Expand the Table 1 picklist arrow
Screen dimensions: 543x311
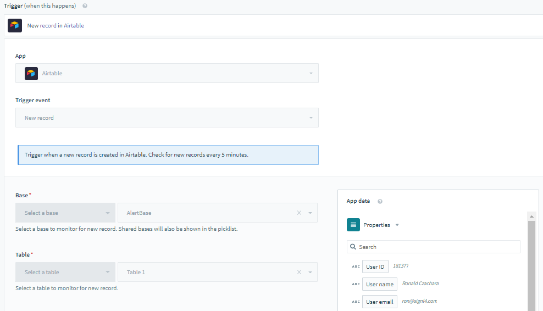tap(311, 272)
